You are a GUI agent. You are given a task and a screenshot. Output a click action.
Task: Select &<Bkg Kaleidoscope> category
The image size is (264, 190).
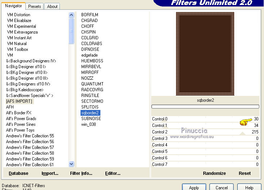click(x=25, y=90)
